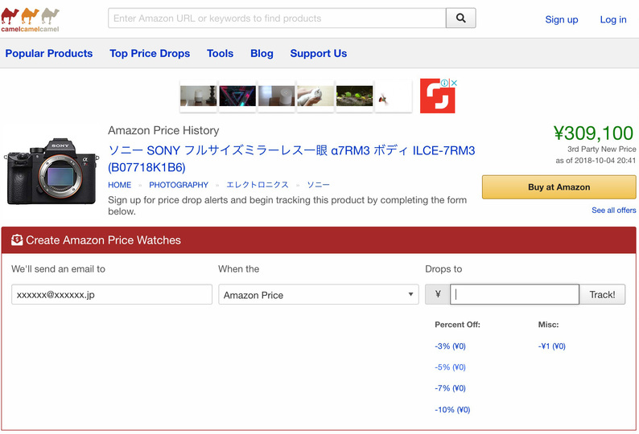The image size is (639, 434).
Task: Click the ¥309,100 price text
Action: 593,133
